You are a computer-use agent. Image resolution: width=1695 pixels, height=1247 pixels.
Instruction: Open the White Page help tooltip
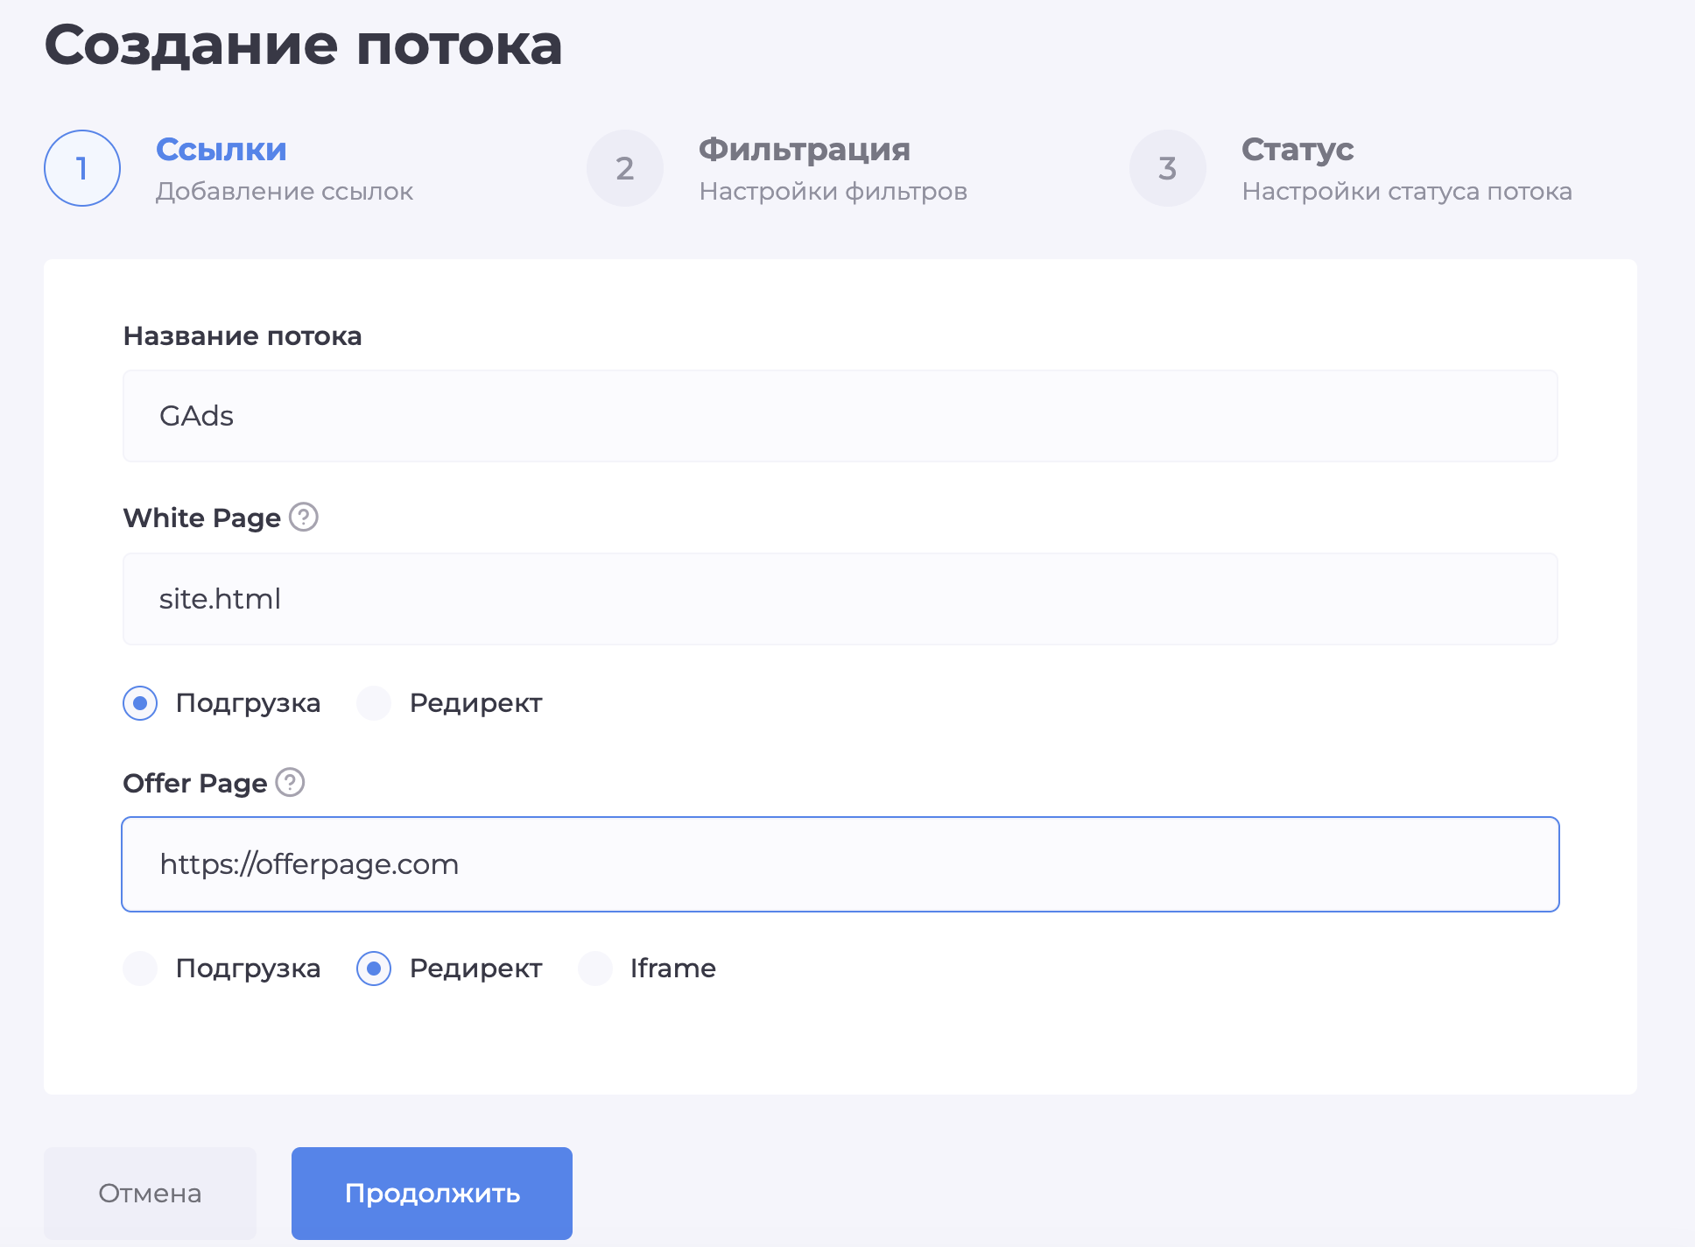coord(303,518)
